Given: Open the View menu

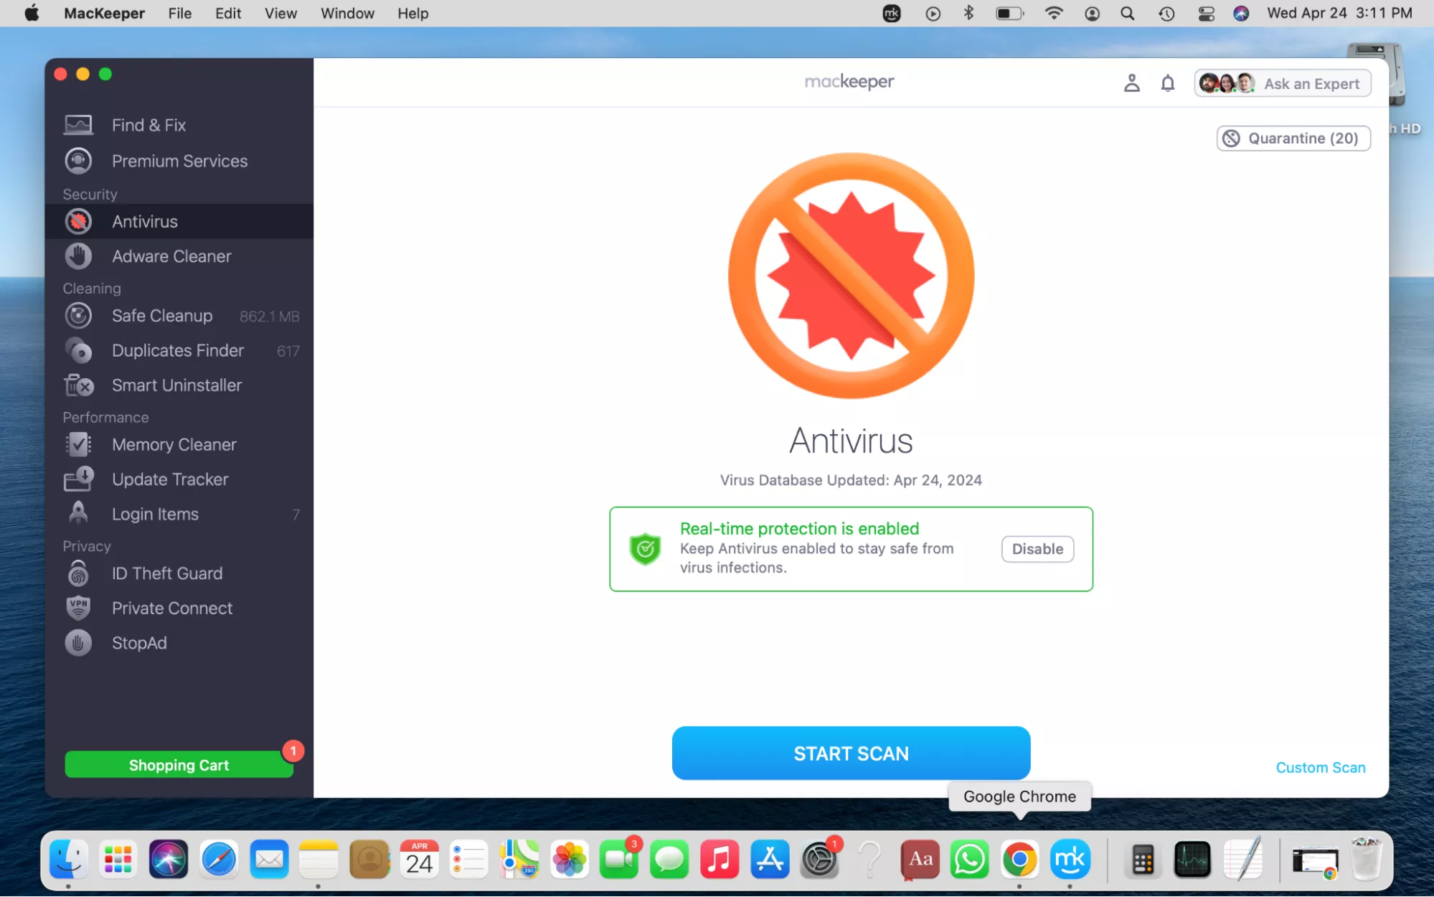Looking at the screenshot, I should click(x=280, y=13).
